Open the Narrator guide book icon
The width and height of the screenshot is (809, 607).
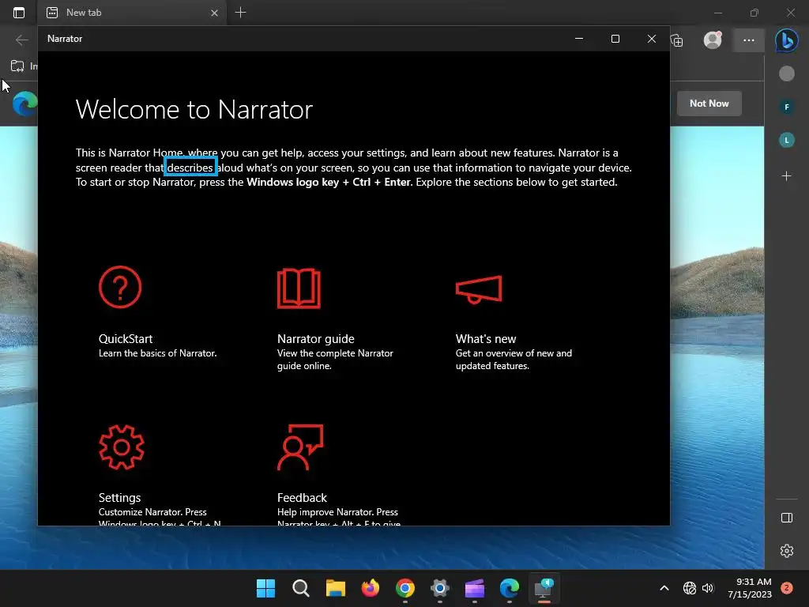(x=299, y=288)
